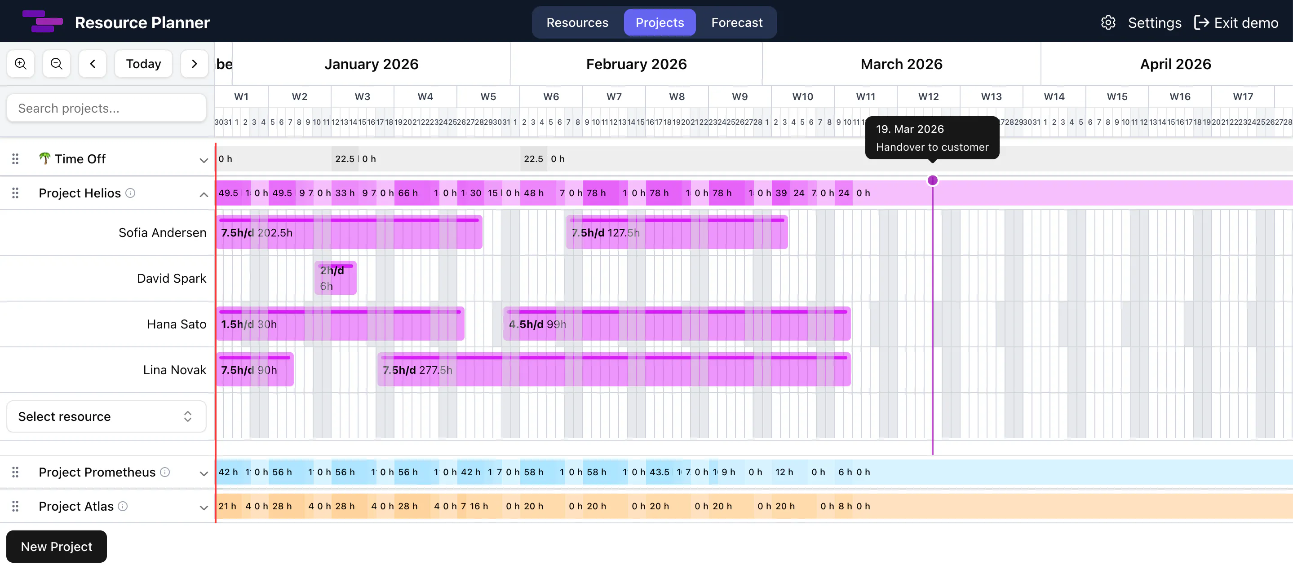Screen dimensions: 1293x569
Task: Open info icon next to Project Prometheus
Action: click(x=165, y=472)
